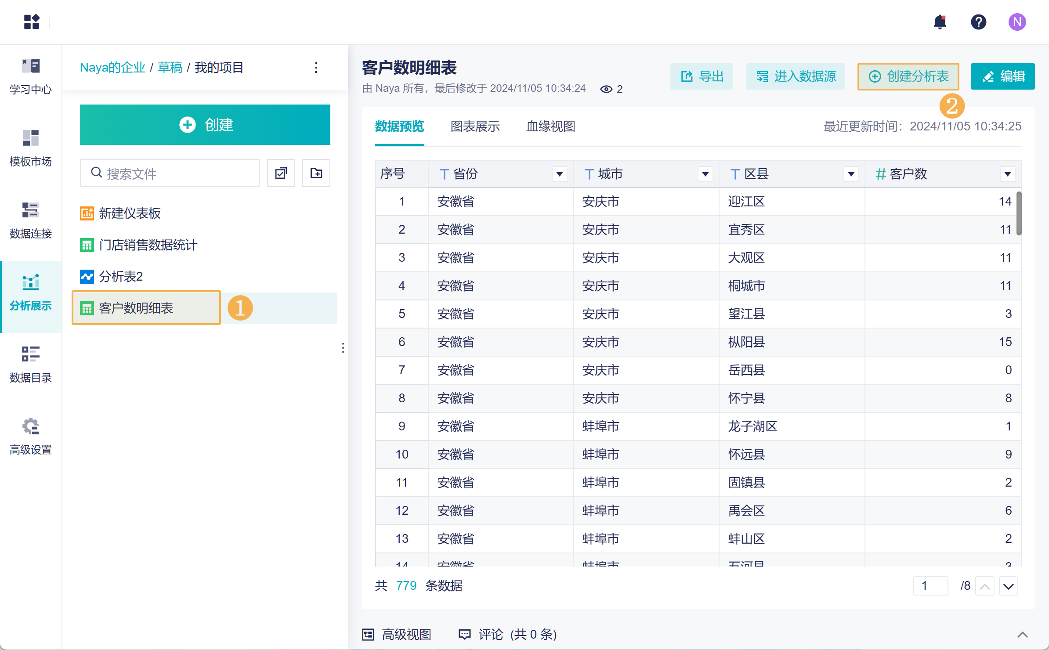The height and width of the screenshot is (650, 1049).
Task: Switch to 血缘视图 tab
Action: tap(551, 126)
